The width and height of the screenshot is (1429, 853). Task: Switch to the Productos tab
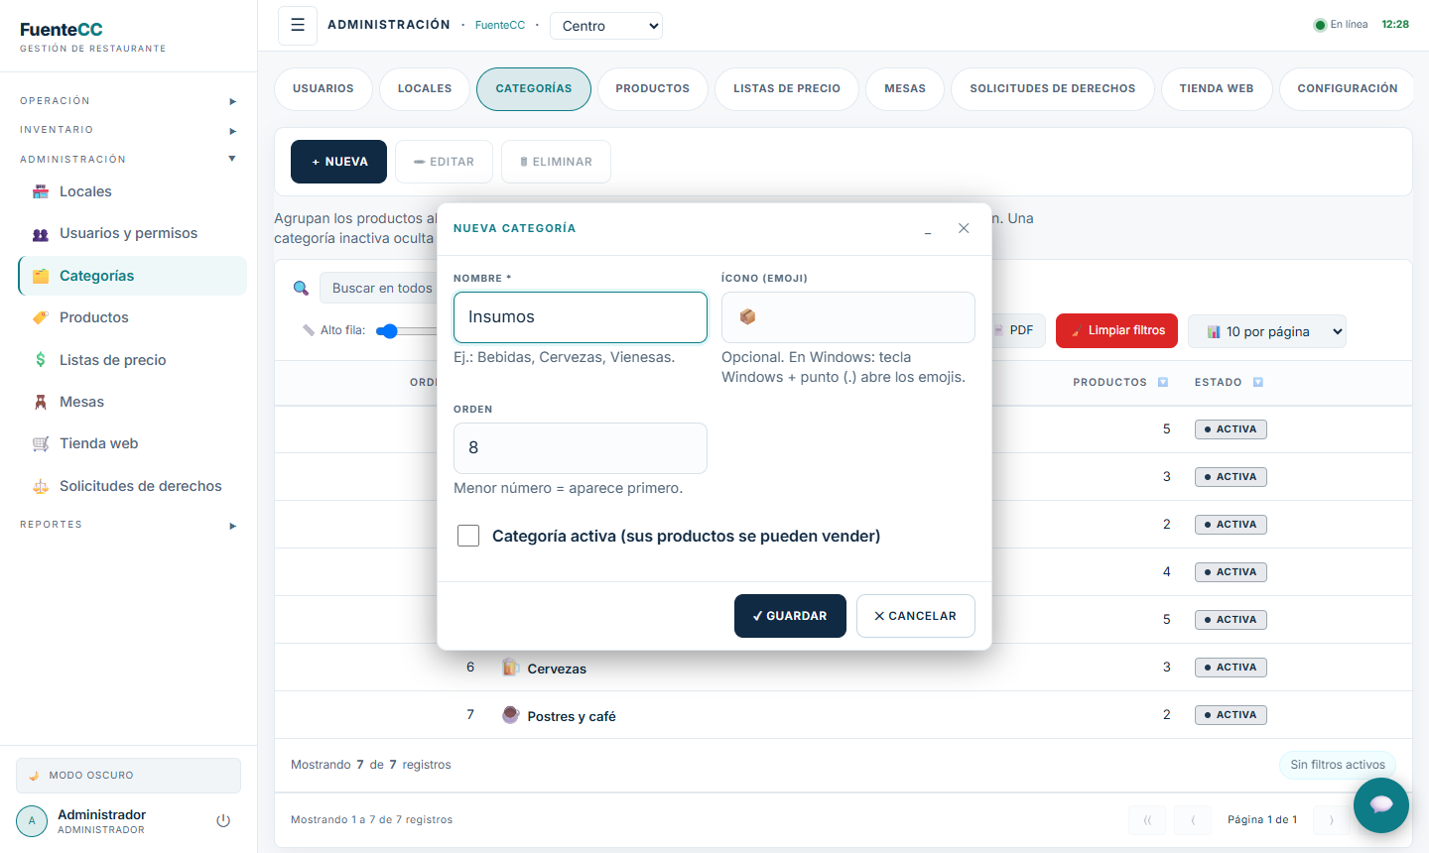click(652, 88)
